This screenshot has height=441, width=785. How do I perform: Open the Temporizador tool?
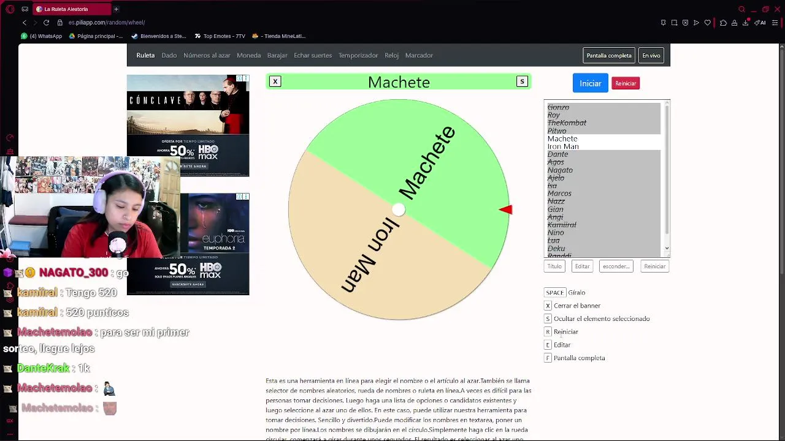pos(358,55)
